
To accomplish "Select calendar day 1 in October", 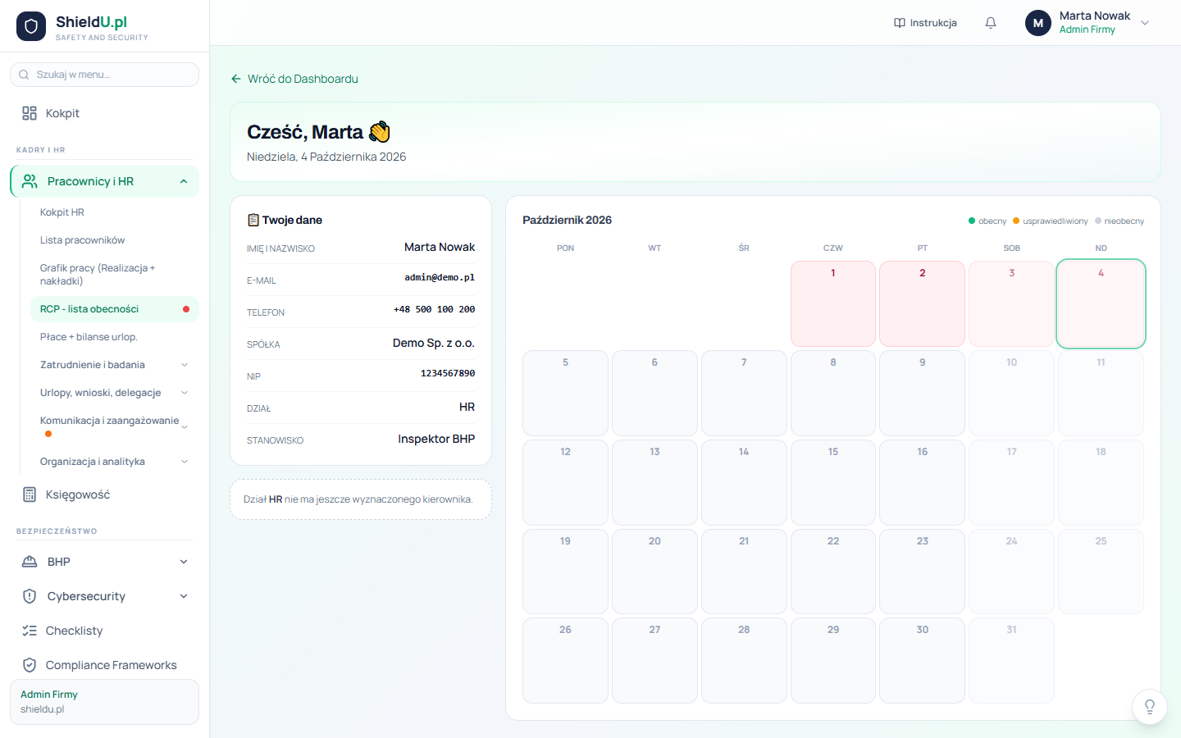I will click(x=833, y=303).
